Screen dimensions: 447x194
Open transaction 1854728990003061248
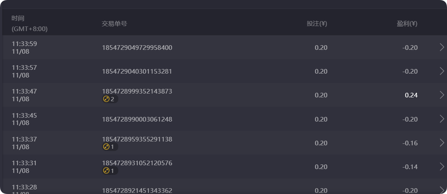click(x=137, y=119)
